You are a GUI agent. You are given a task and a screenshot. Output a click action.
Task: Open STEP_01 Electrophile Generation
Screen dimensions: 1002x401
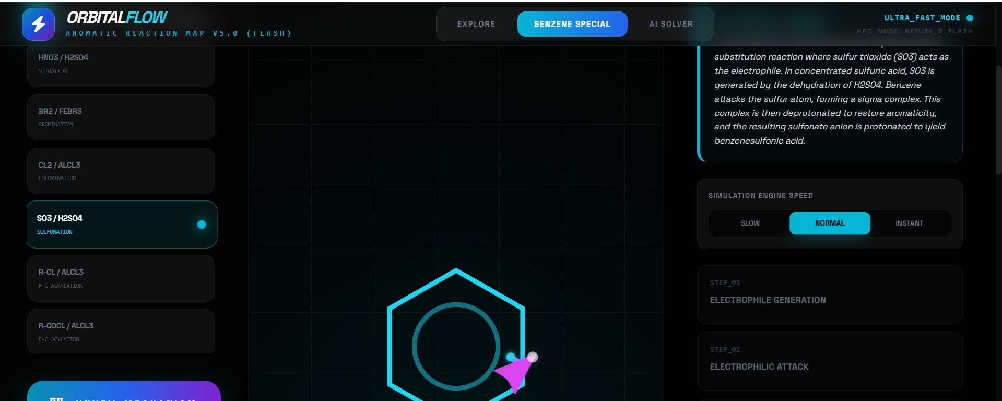tap(830, 294)
